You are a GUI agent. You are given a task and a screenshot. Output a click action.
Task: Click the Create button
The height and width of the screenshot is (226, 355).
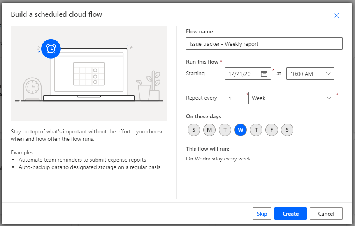coord(290,213)
